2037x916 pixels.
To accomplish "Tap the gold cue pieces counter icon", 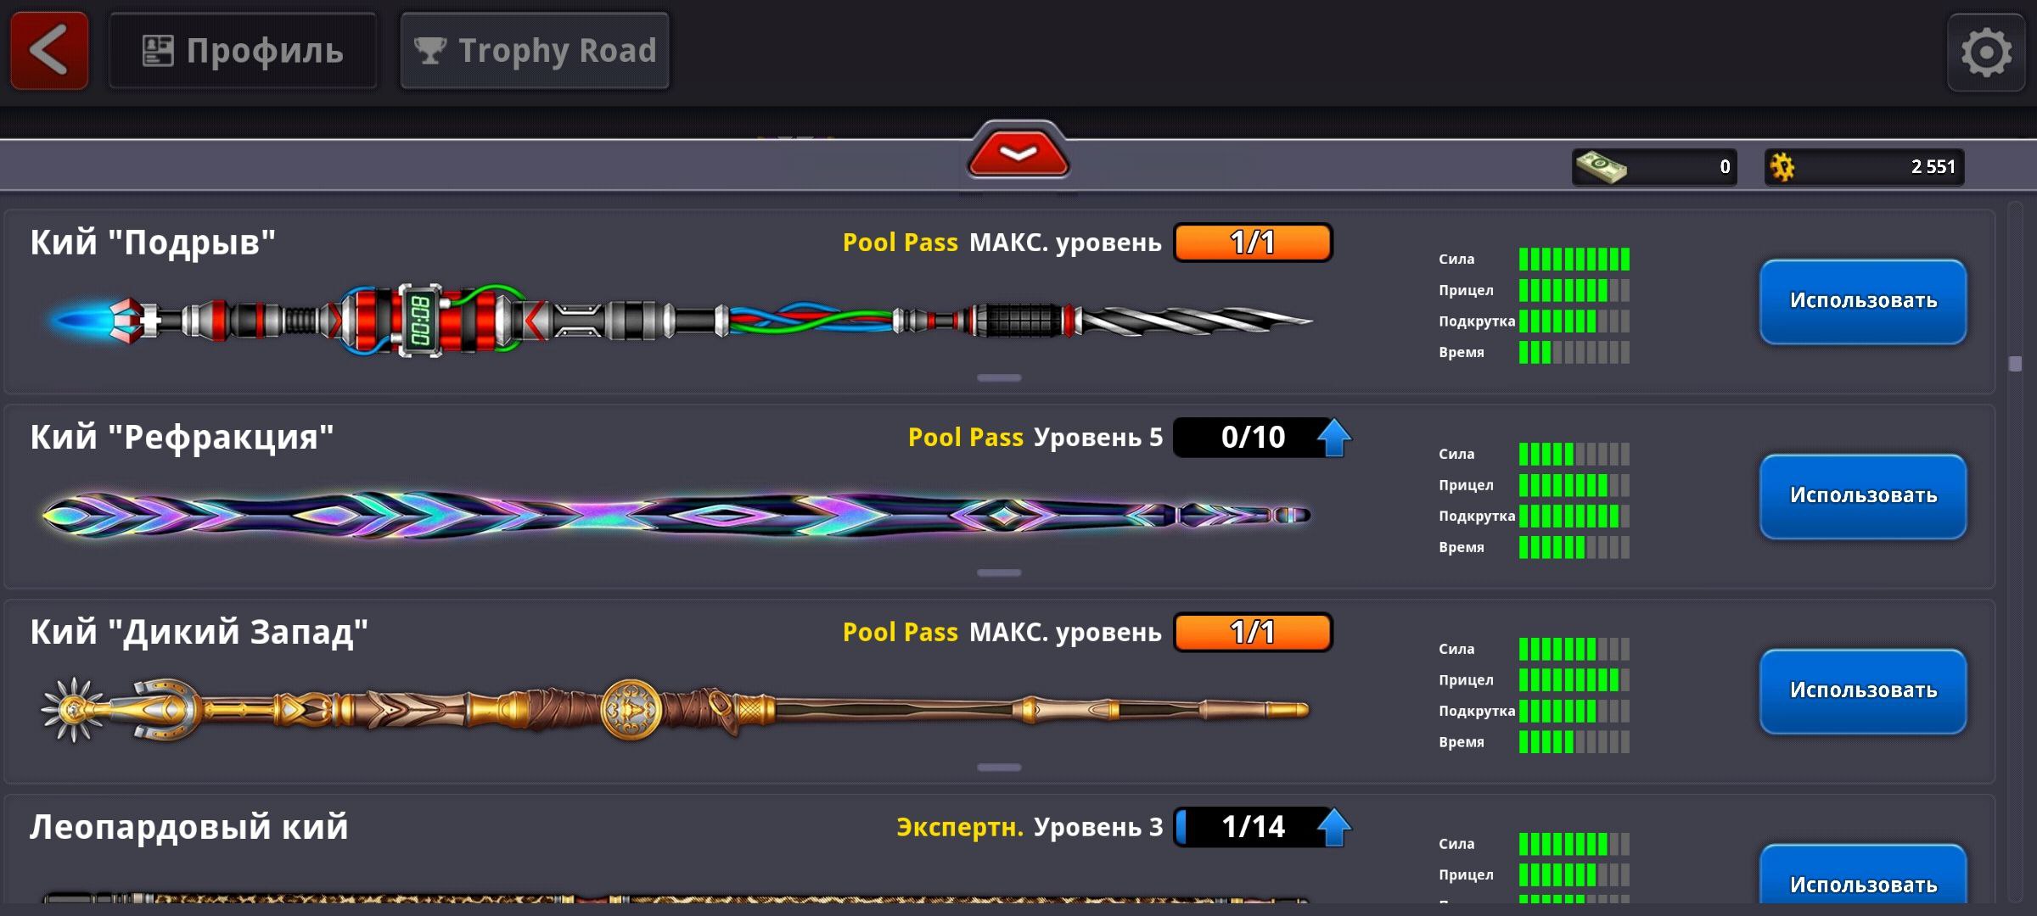I will pos(1782,167).
